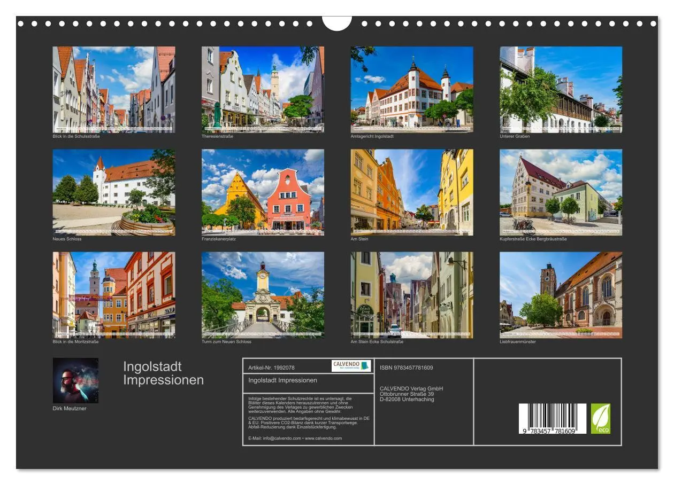
Task: Open the Amtsgericht Ingolstadt photo
Action: (412, 90)
